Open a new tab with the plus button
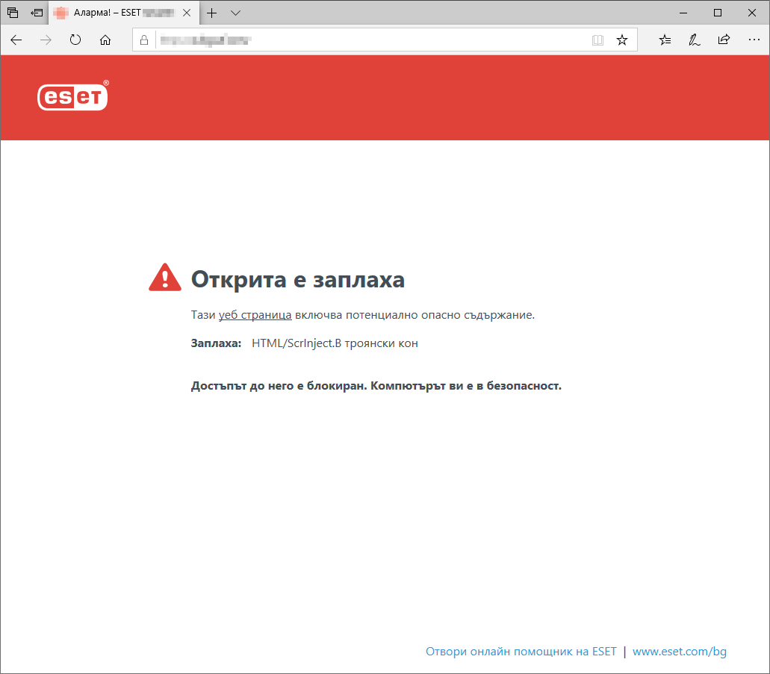The height and width of the screenshot is (674, 770). pyautogui.click(x=211, y=13)
